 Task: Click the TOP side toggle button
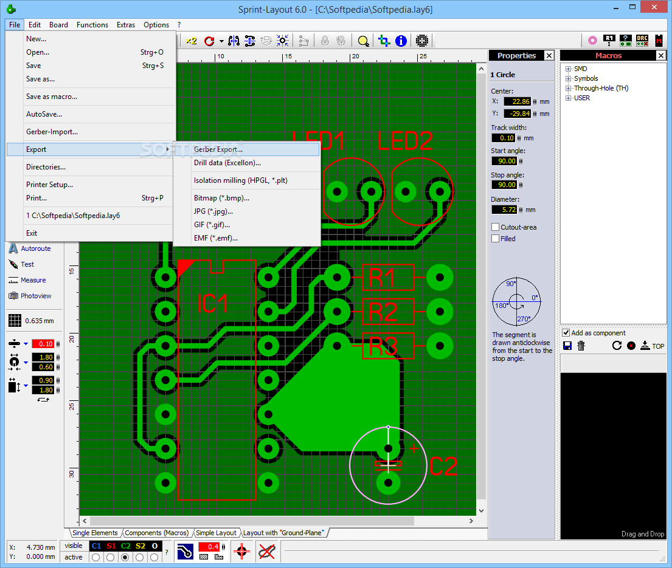point(653,346)
